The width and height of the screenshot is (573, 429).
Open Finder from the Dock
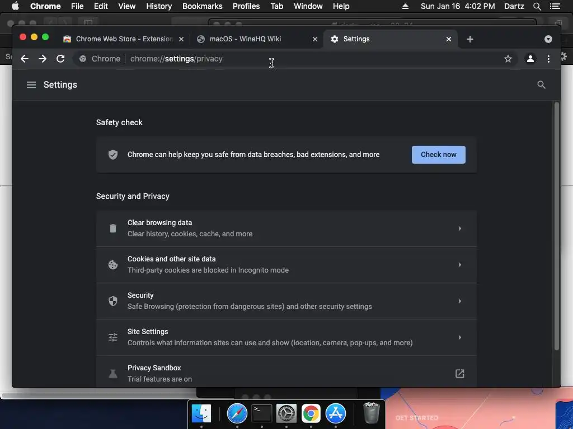[x=201, y=413]
